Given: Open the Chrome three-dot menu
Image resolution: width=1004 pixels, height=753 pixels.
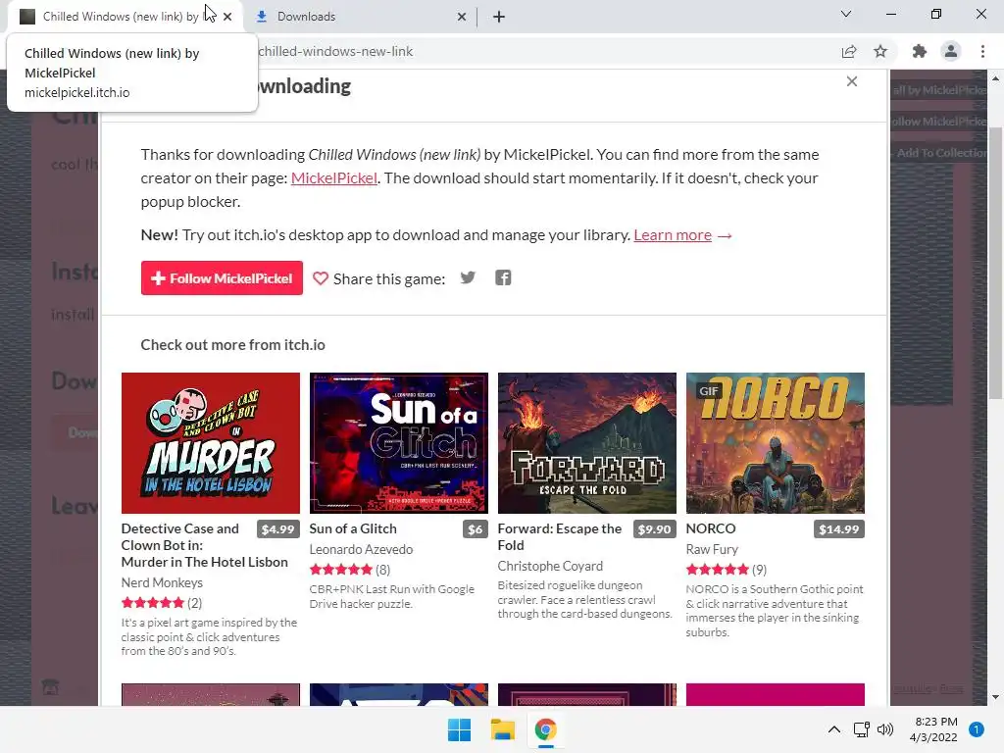Looking at the screenshot, I should tap(982, 51).
